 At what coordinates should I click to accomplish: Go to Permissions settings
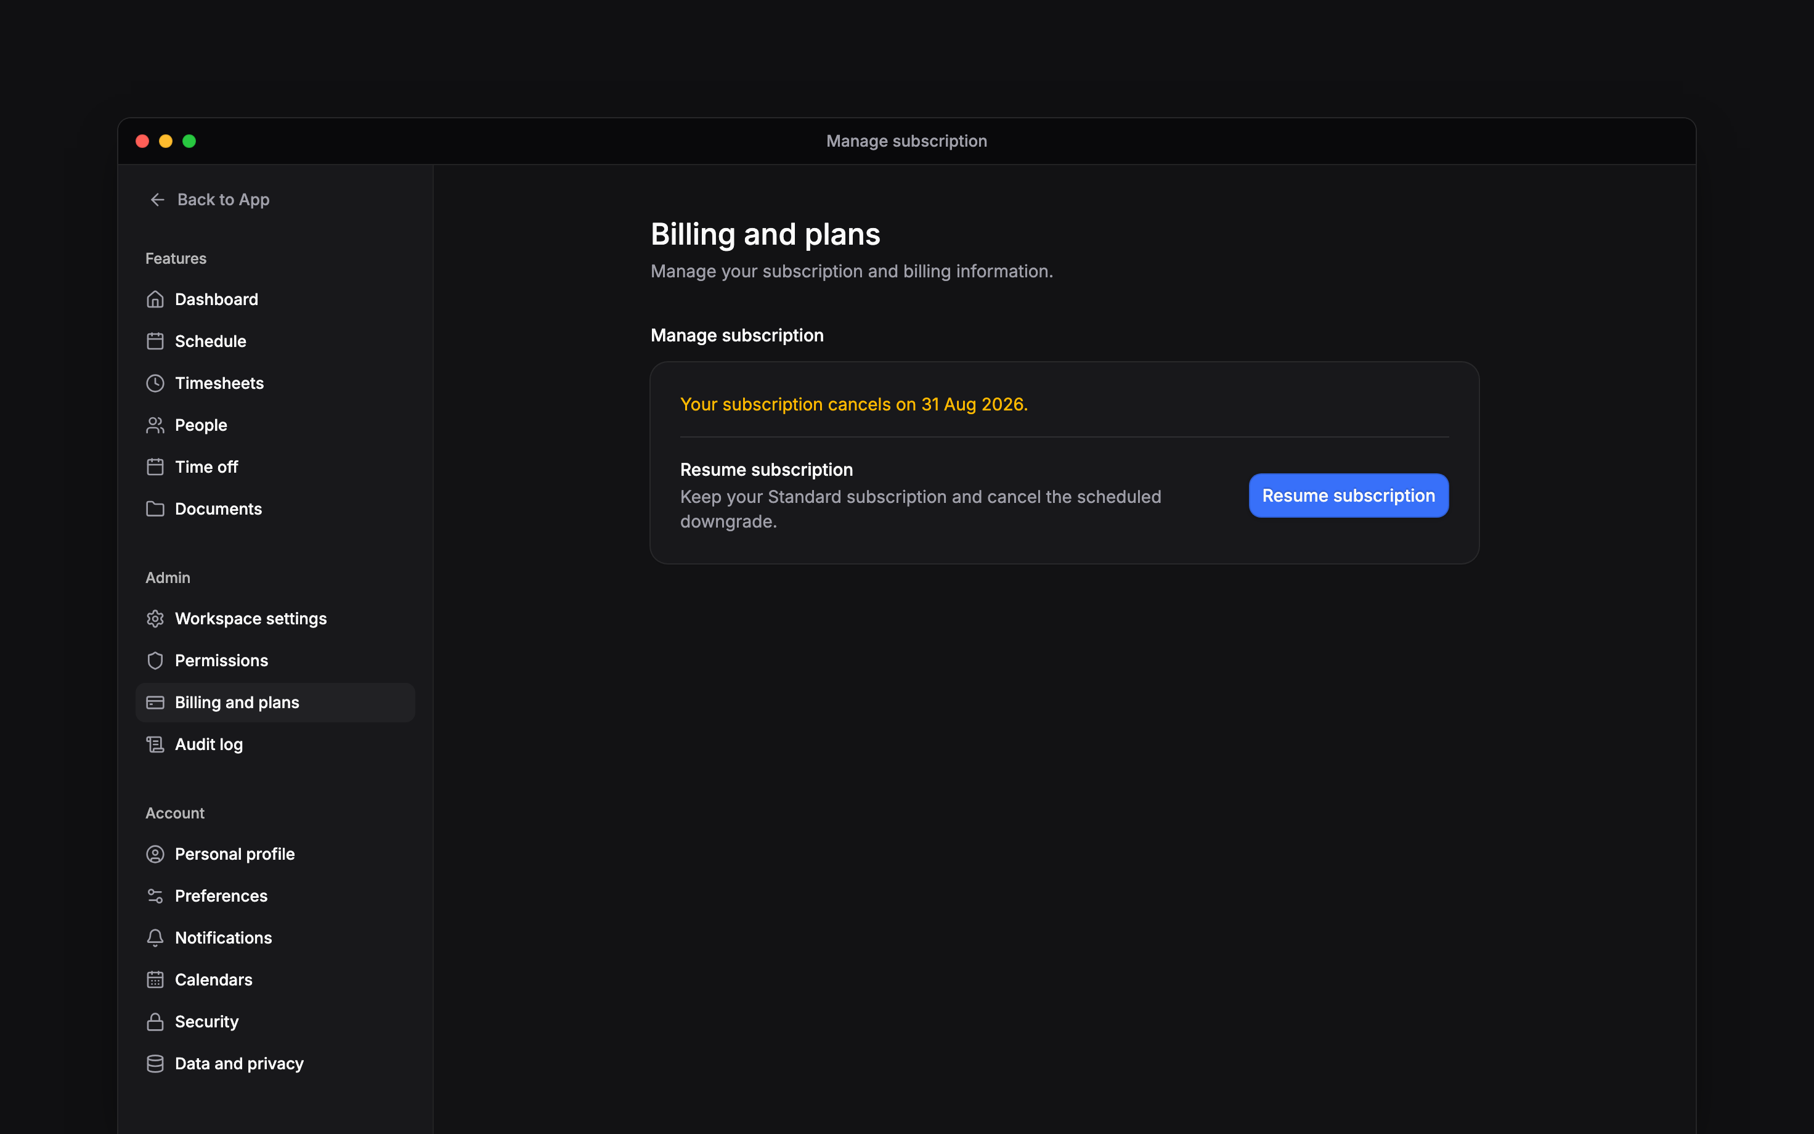click(275, 661)
